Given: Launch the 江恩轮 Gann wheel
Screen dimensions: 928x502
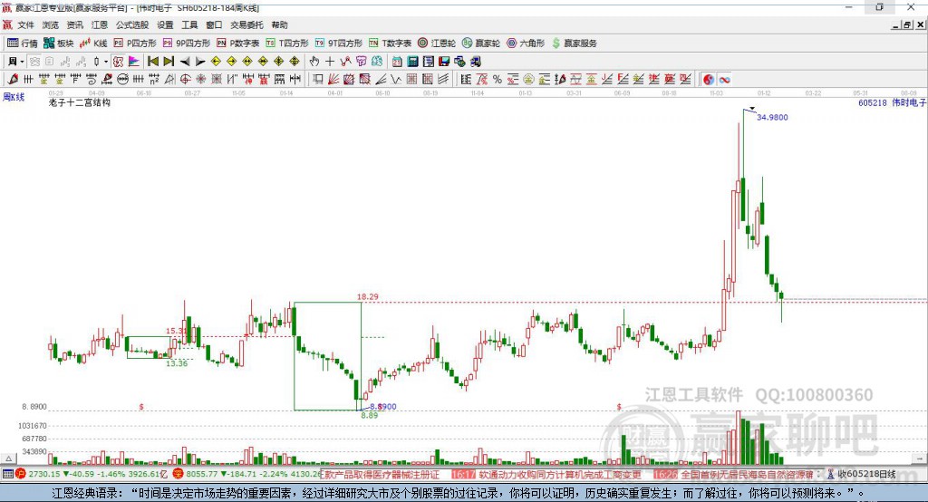Looking at the screenshot, I should tap(437, 43).
